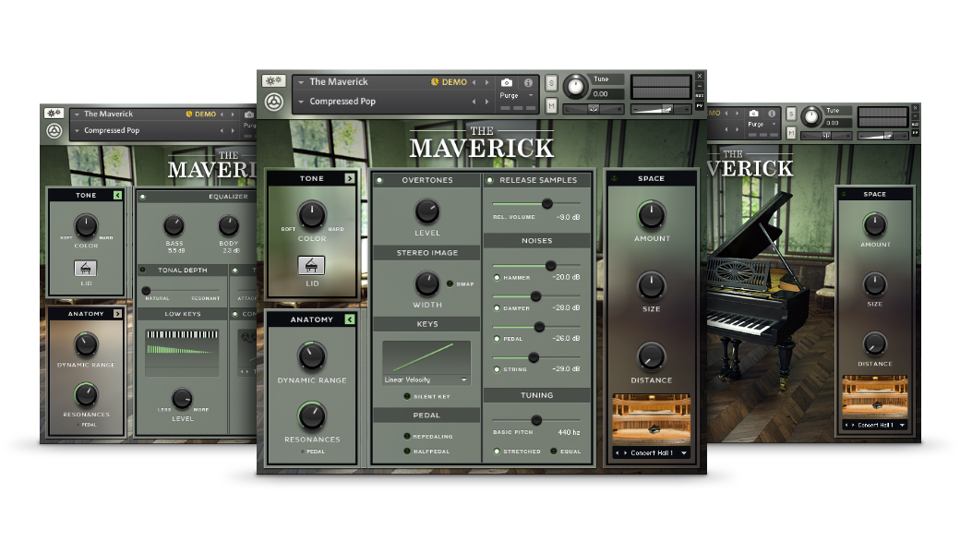
Task: Go to previous instrument next to DEMO, center window
Action: 474,82
